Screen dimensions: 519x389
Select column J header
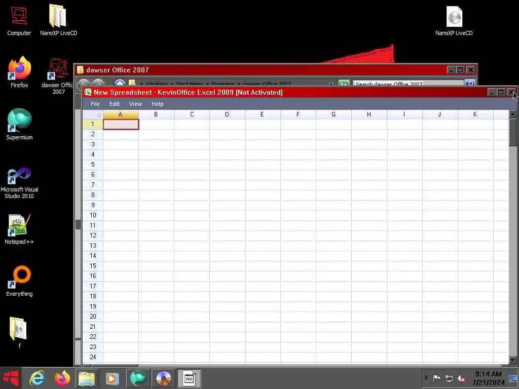tap(439, 114)
